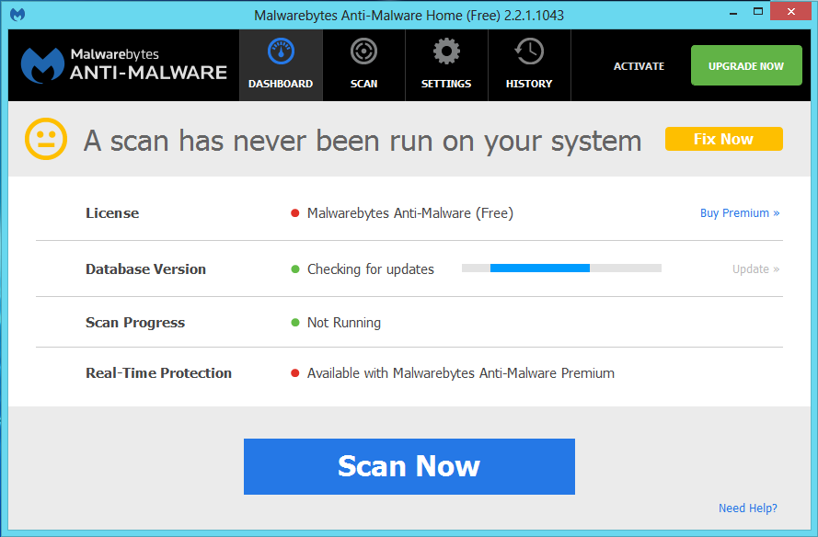Open the Buy Premium link
The image size is (818, 537).
coord(739,213)
